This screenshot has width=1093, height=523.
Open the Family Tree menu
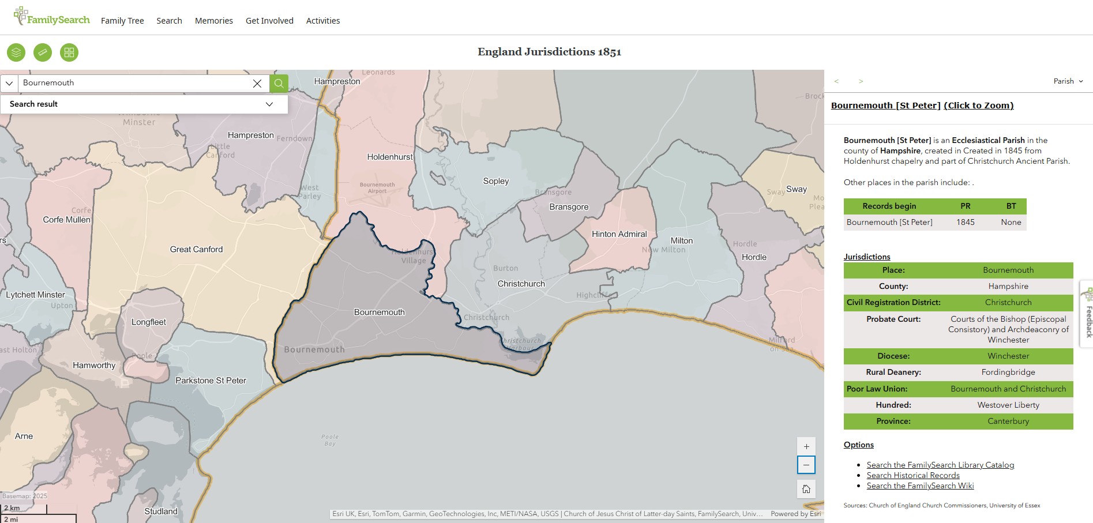click(122, 21)
